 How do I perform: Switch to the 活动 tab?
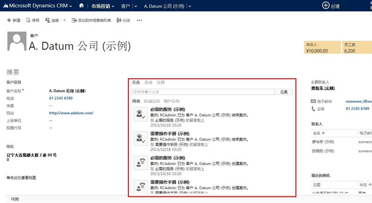(x=148, y=82)
